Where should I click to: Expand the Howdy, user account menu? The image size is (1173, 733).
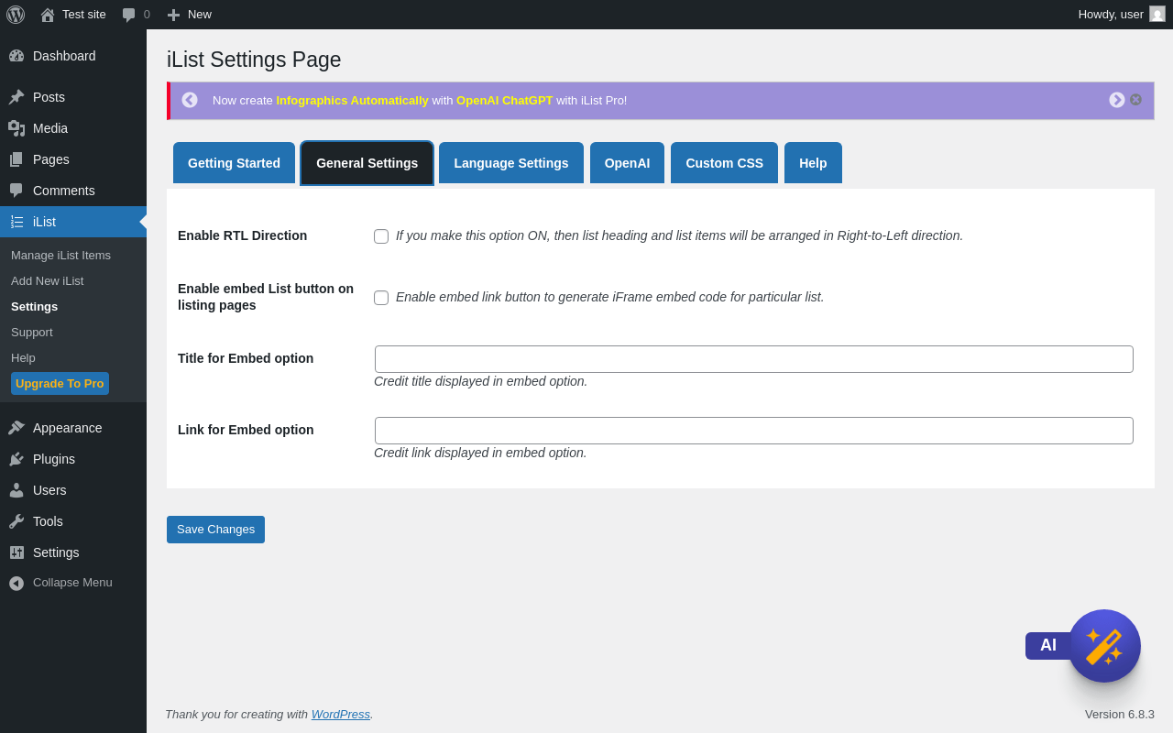[1110, 15]
